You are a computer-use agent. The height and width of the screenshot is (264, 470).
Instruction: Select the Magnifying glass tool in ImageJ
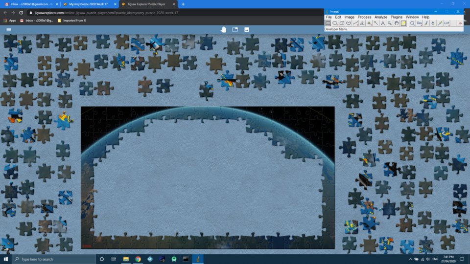[x=390, y=23]
